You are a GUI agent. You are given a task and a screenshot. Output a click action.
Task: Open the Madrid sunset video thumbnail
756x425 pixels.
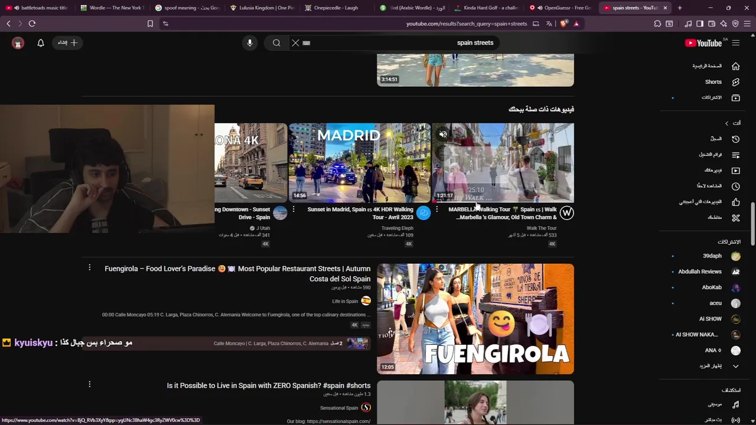coord(360,163)
